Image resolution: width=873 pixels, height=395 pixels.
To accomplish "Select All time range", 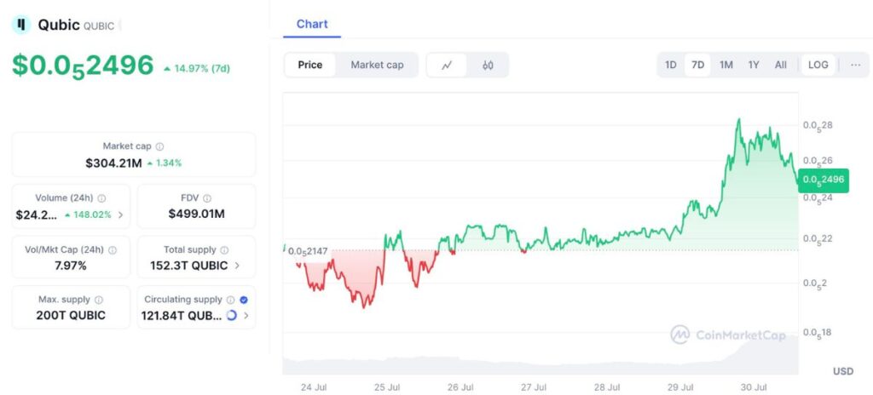I will point(780,65).
